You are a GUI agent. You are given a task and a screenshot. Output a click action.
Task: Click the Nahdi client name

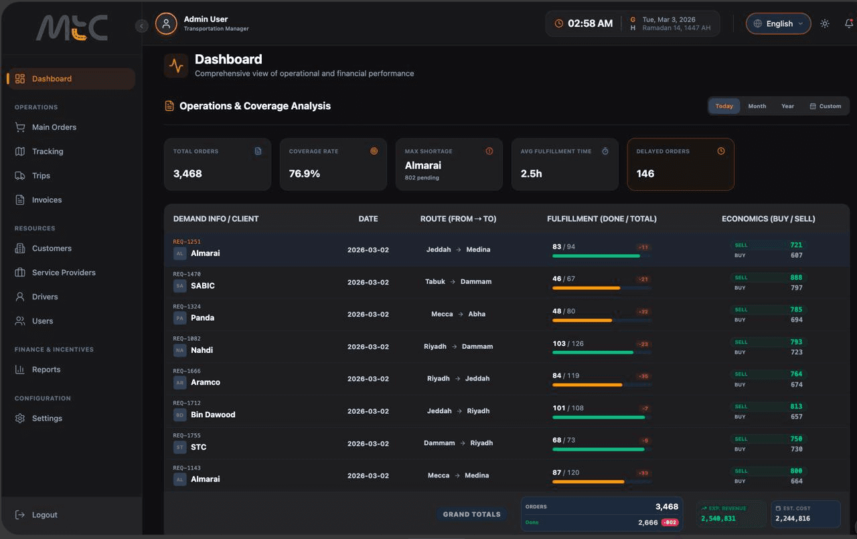point(202,350)
